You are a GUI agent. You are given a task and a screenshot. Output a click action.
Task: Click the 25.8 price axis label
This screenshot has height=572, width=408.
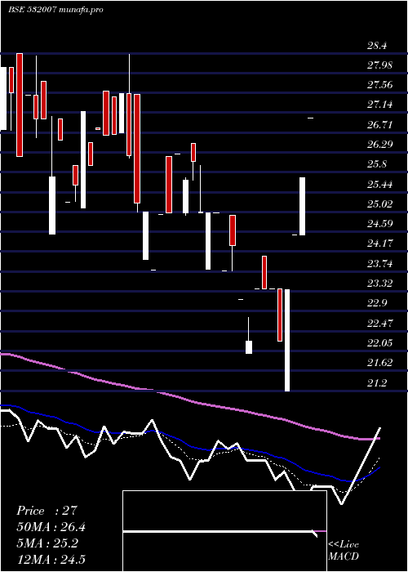377,164
